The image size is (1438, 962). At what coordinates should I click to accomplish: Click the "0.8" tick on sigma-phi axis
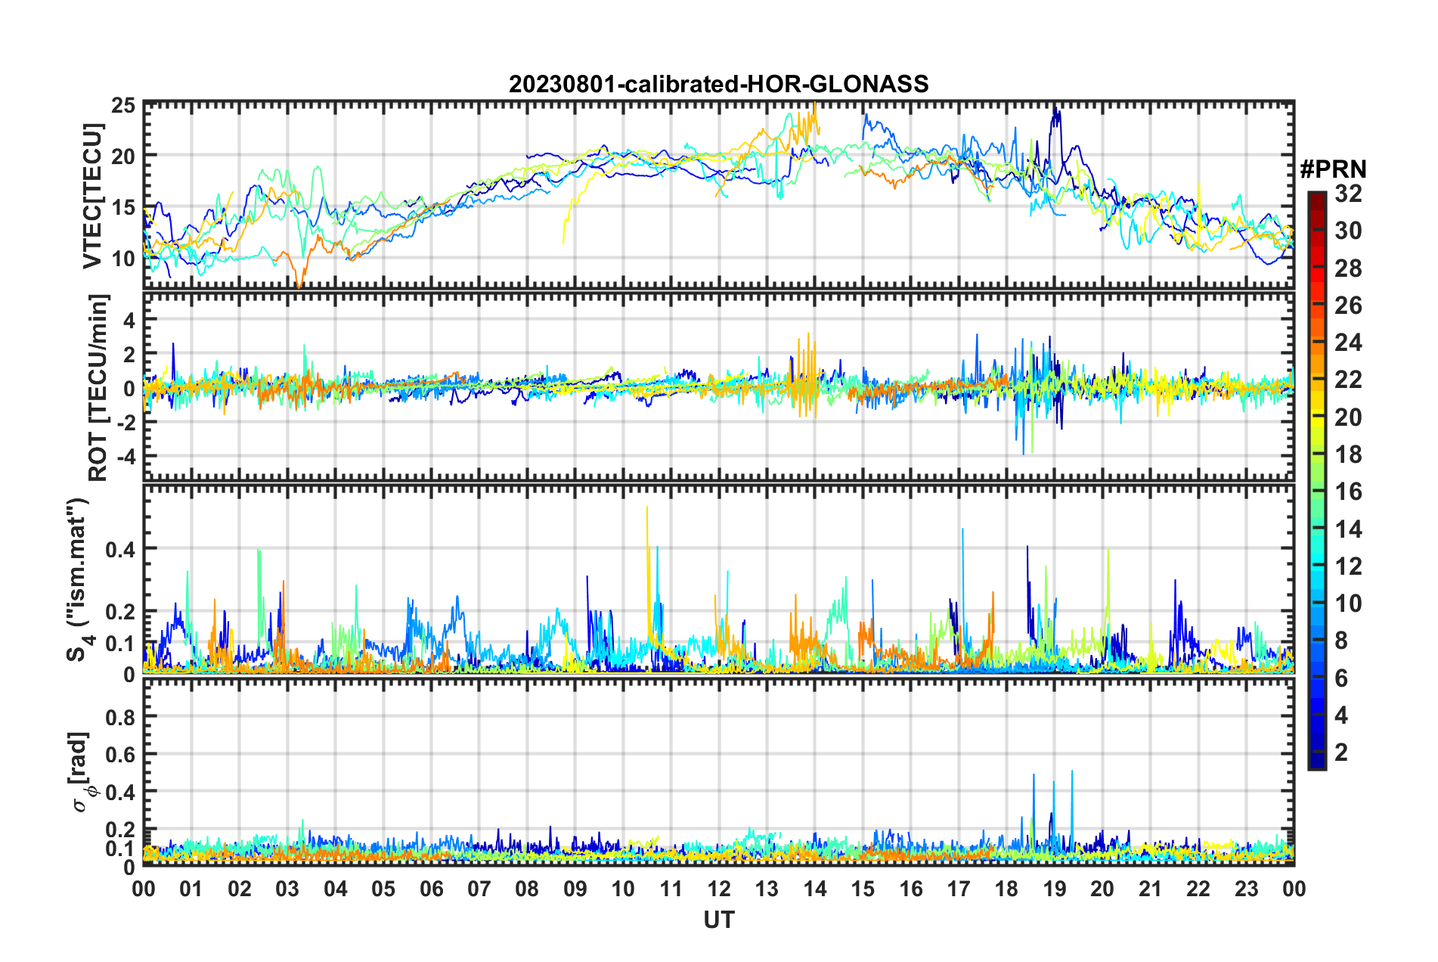[x=120, y=715]
